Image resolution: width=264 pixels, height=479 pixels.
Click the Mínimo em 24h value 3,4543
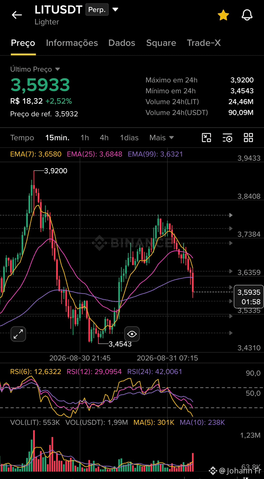[x=242, y=91]
